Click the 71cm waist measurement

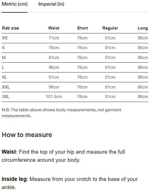54,38
